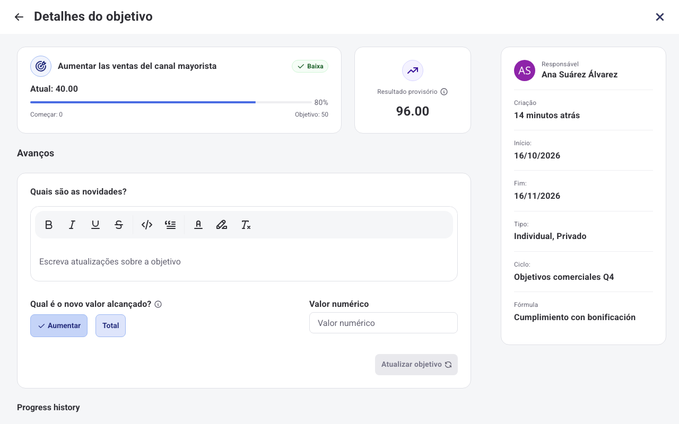Click the name Ana Suárez Álvarez

(x=580, y=75)
